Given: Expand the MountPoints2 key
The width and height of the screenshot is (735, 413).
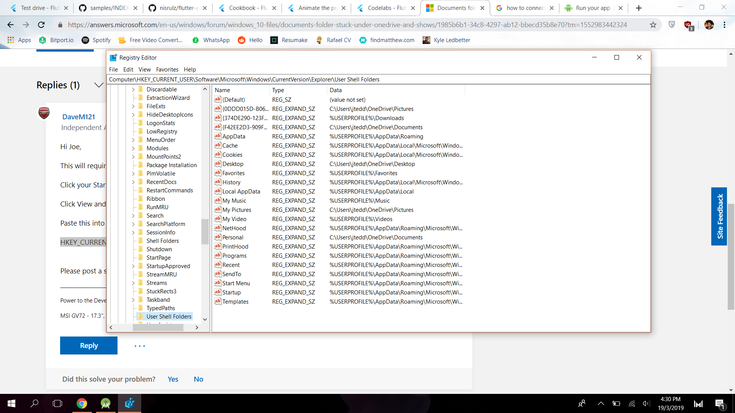Looking at the screenshot, I should (133, 157).
